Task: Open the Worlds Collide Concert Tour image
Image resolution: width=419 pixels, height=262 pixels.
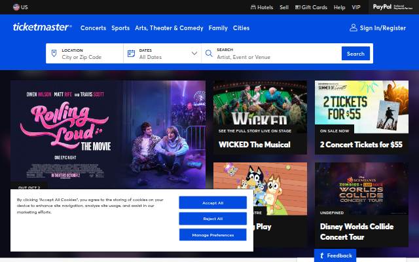Action: pyautogui.click(x=361, y=189)
